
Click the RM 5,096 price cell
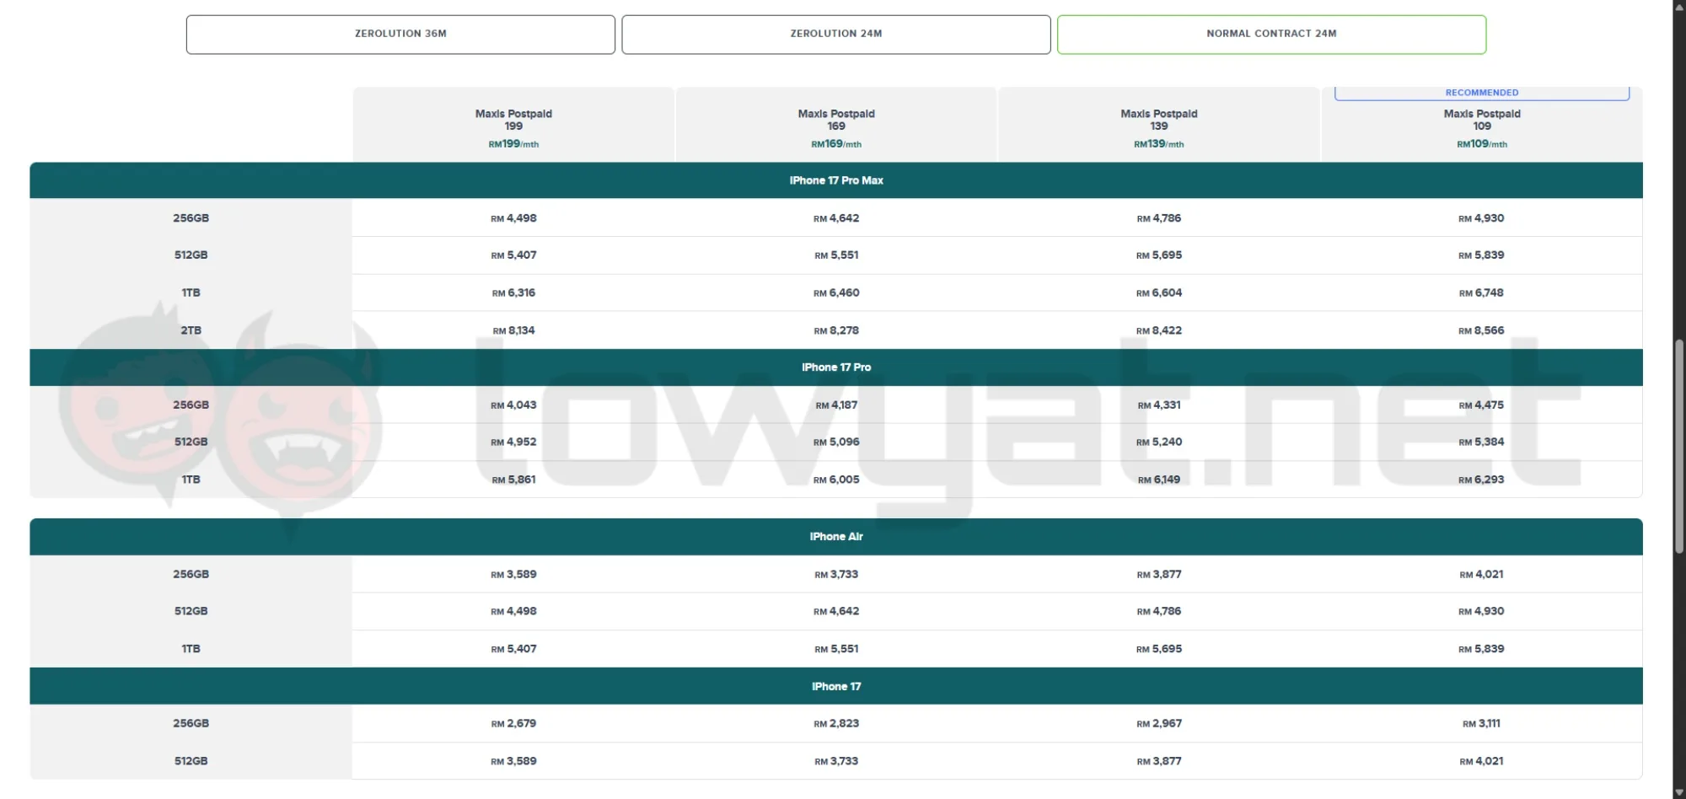coord(836,442)
